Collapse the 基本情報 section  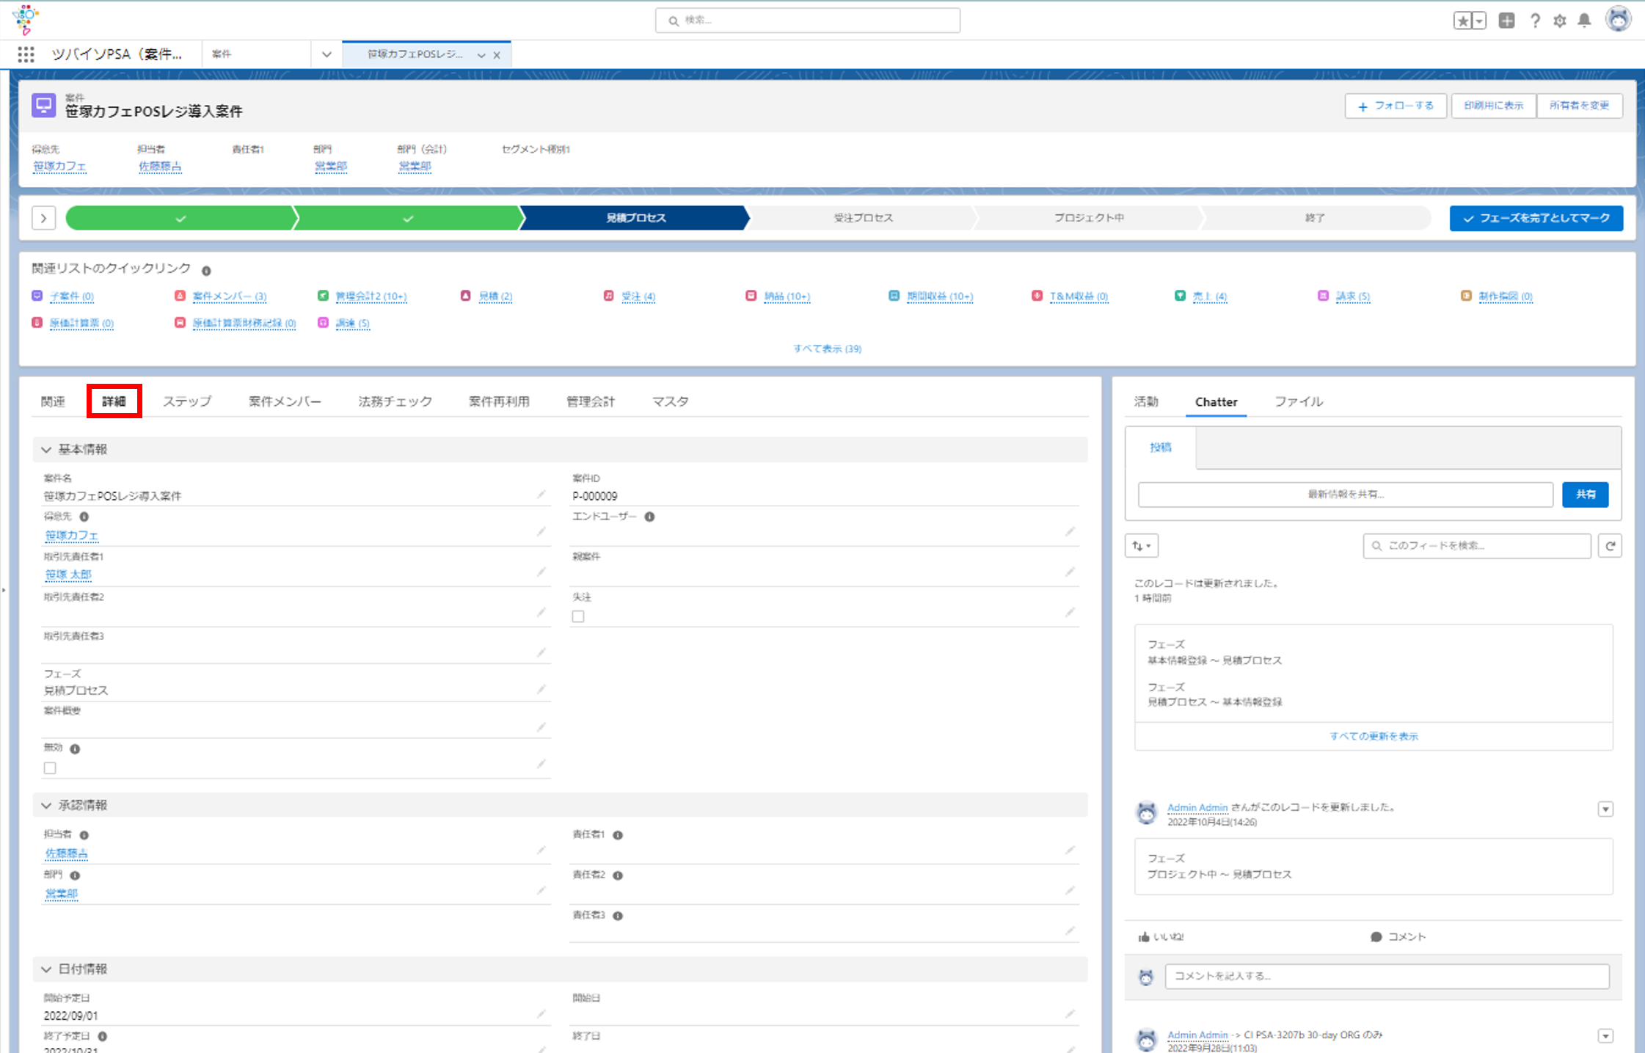point(46,449)
